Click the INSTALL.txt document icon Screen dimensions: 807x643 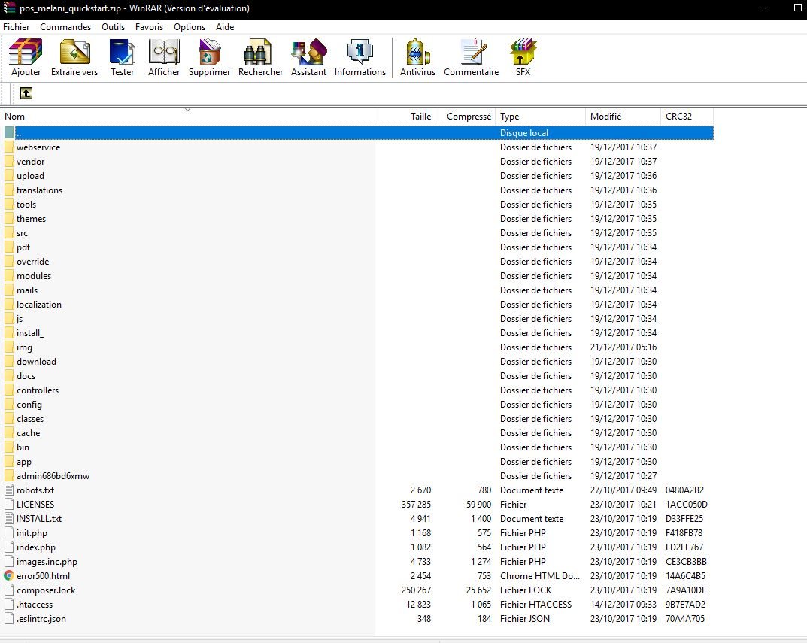click(9, 519)
